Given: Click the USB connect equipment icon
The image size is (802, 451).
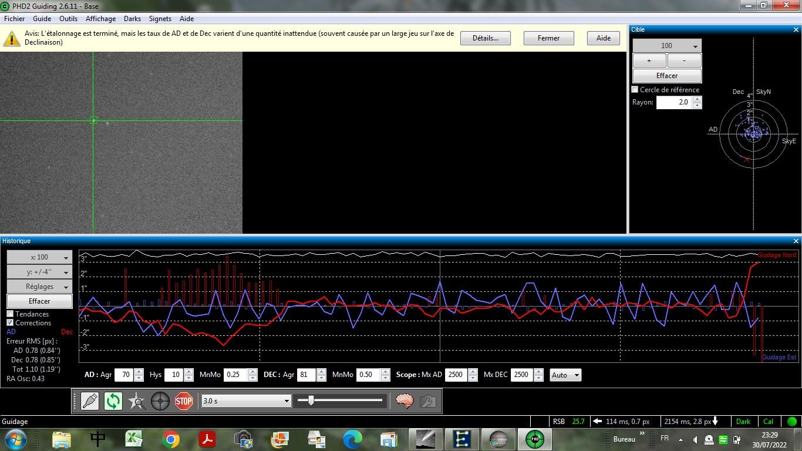Looking at the screenshot, I should coord(90,401).
